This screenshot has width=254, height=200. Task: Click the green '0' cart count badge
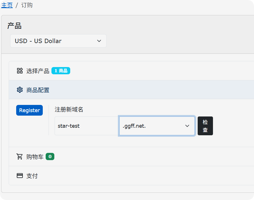[50, 156]
